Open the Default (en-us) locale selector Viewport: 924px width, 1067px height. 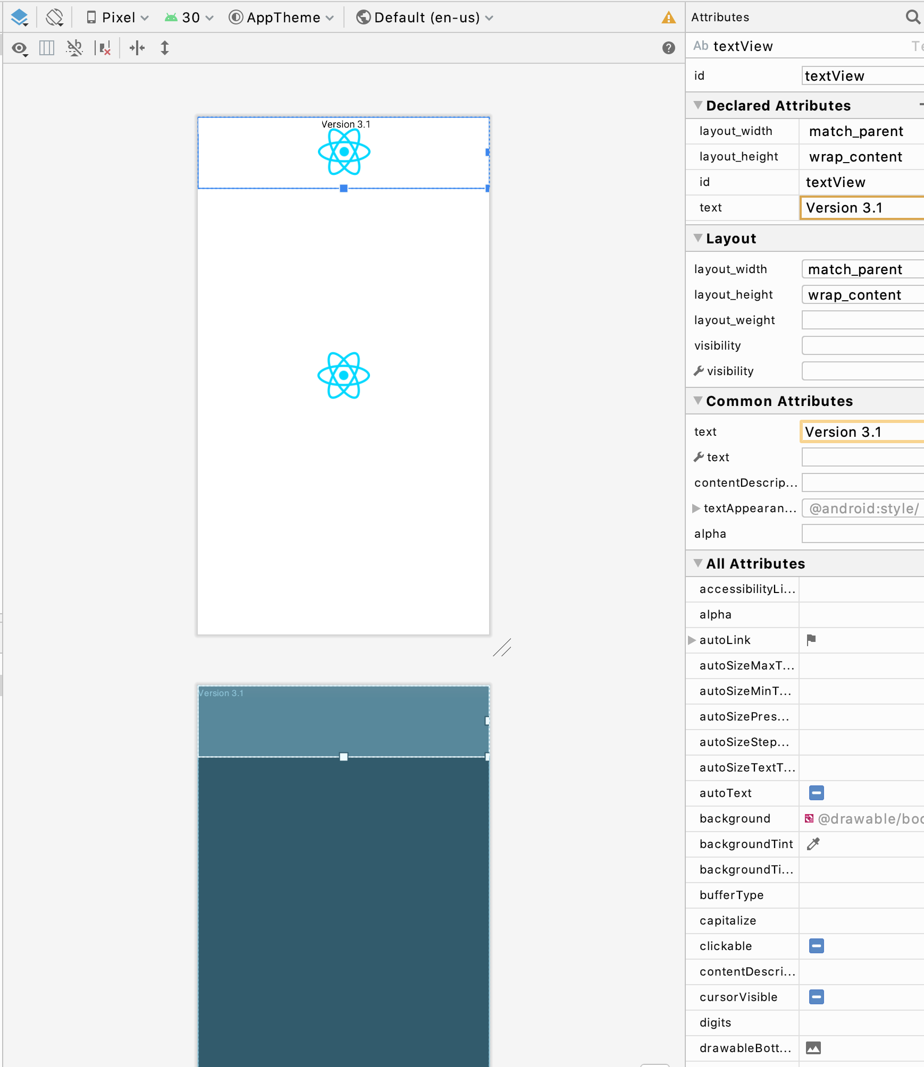point(424,17)
